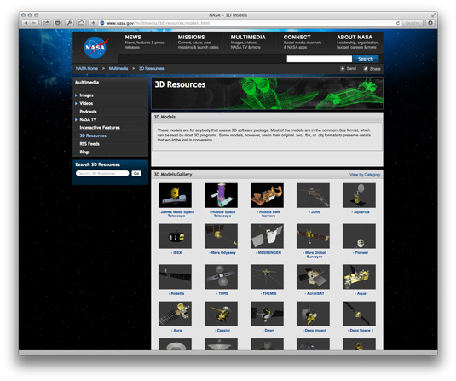Viewport: 456px width, 381px height.
Task: Click the 3D Resources breadcrumb link
Action: tap(151, 69)
